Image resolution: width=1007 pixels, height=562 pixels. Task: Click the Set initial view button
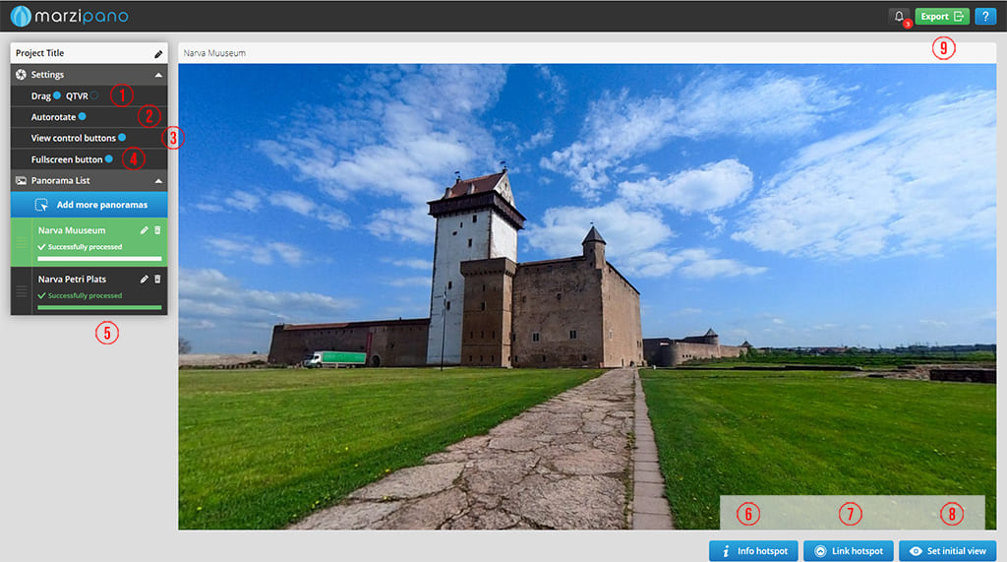tap(947, 551)
